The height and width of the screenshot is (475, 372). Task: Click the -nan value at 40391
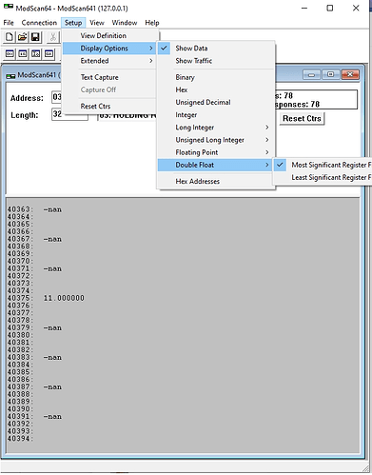pos(52,417)
